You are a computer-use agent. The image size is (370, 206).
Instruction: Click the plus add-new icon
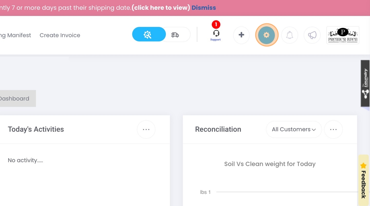pos(241,35)
